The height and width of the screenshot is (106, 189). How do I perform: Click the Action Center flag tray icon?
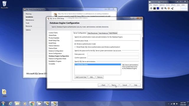pos(174,104)
